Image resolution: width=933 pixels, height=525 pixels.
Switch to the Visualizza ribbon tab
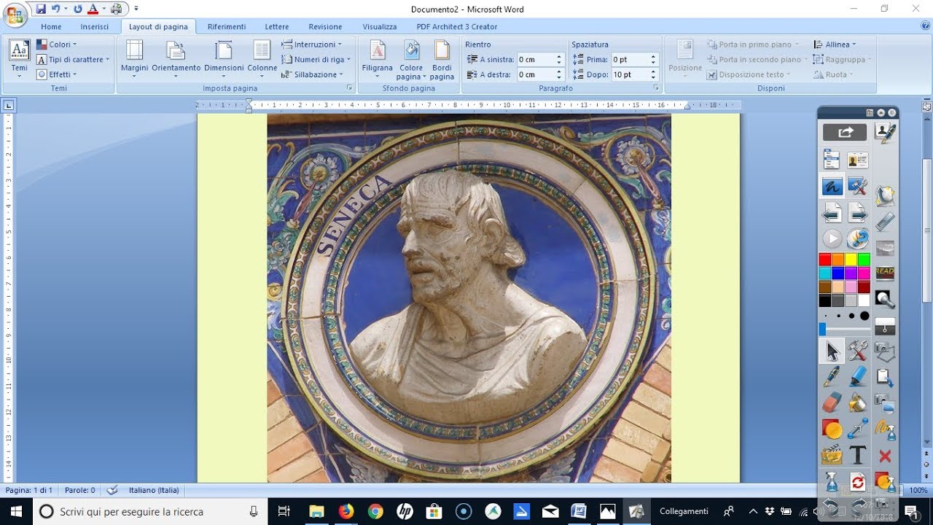coord(380,26)
